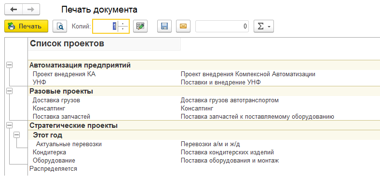
Task: Toggle spreadsheet editing mode icon
Action: tap(140, 26)
